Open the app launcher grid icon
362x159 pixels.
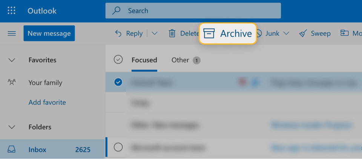(12, 11)
